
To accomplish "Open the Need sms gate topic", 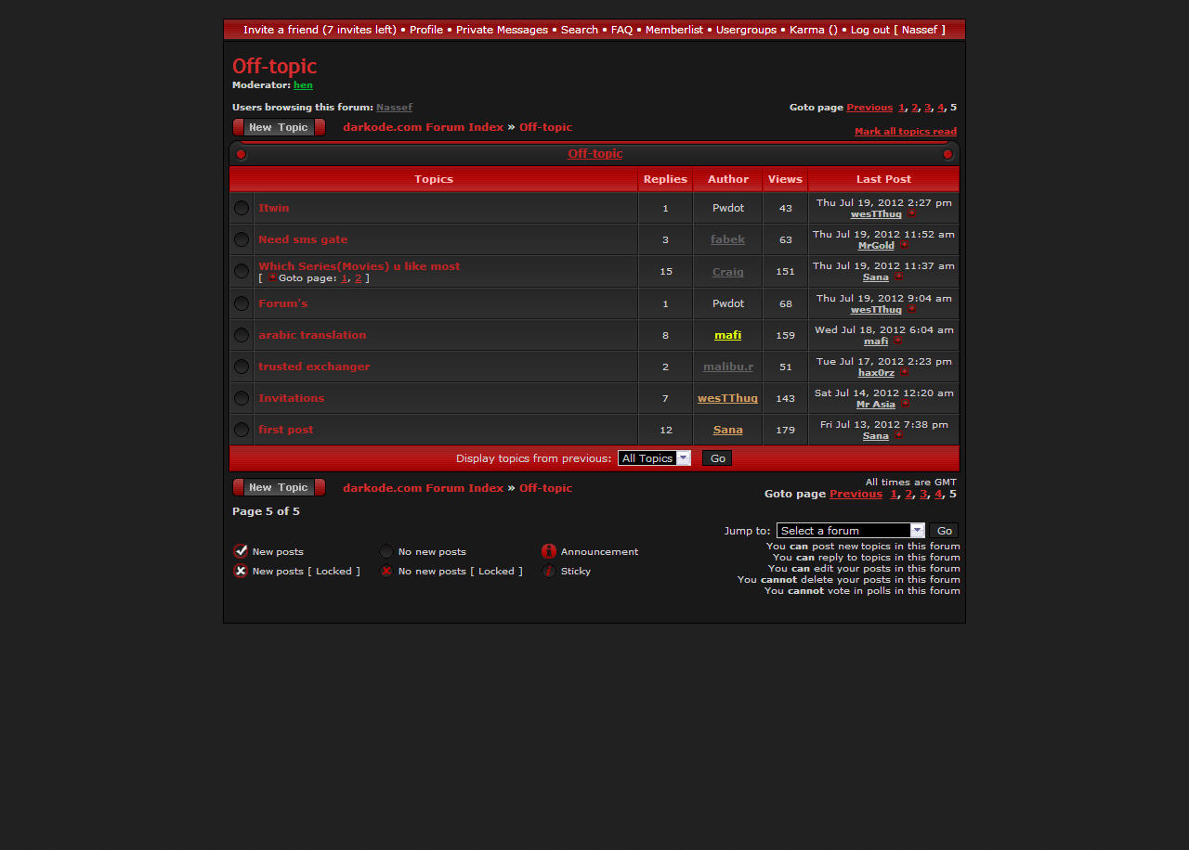I will (x=303, y=239).
